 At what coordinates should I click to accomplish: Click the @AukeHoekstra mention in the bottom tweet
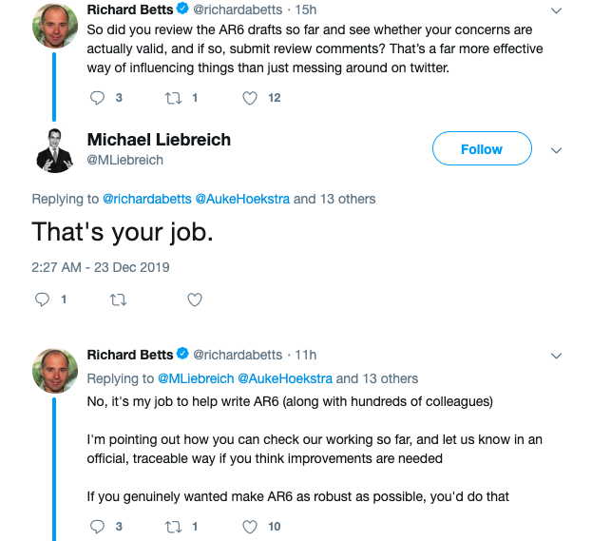[284, 378]
